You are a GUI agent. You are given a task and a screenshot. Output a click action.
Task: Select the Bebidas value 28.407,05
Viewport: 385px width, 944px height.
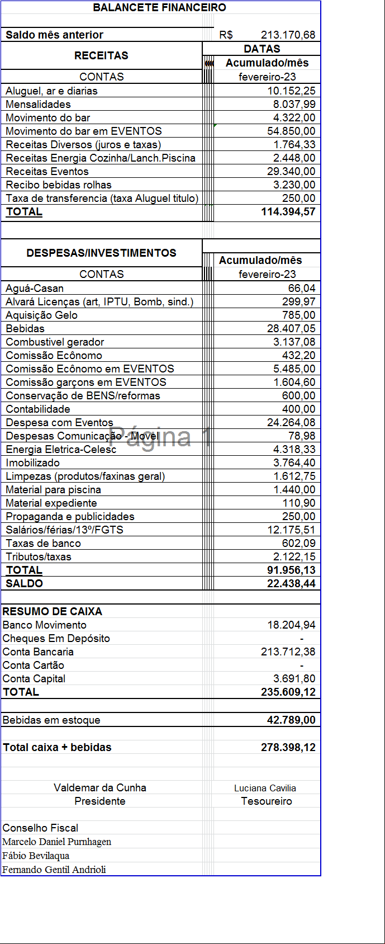291,328
